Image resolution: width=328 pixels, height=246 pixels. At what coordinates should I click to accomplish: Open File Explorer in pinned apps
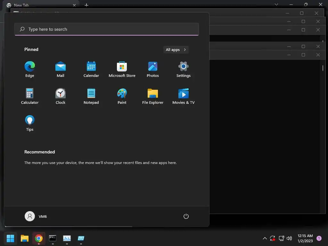click(x=153, y=96)
